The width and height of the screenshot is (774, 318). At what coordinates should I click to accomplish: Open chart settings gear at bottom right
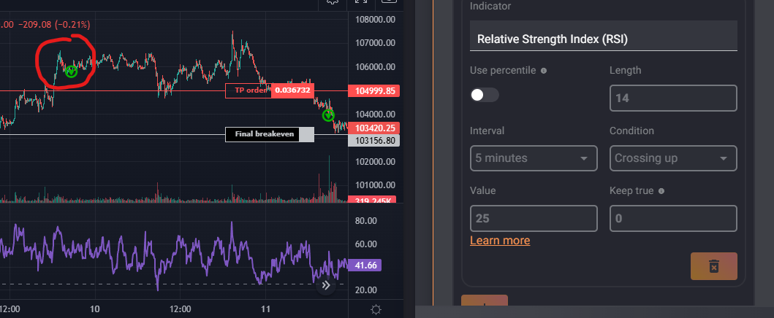tap(376, 310)
